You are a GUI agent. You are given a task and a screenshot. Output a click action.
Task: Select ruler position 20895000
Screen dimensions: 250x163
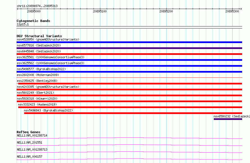(34, 11)
